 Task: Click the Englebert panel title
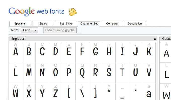click(18, 38)
